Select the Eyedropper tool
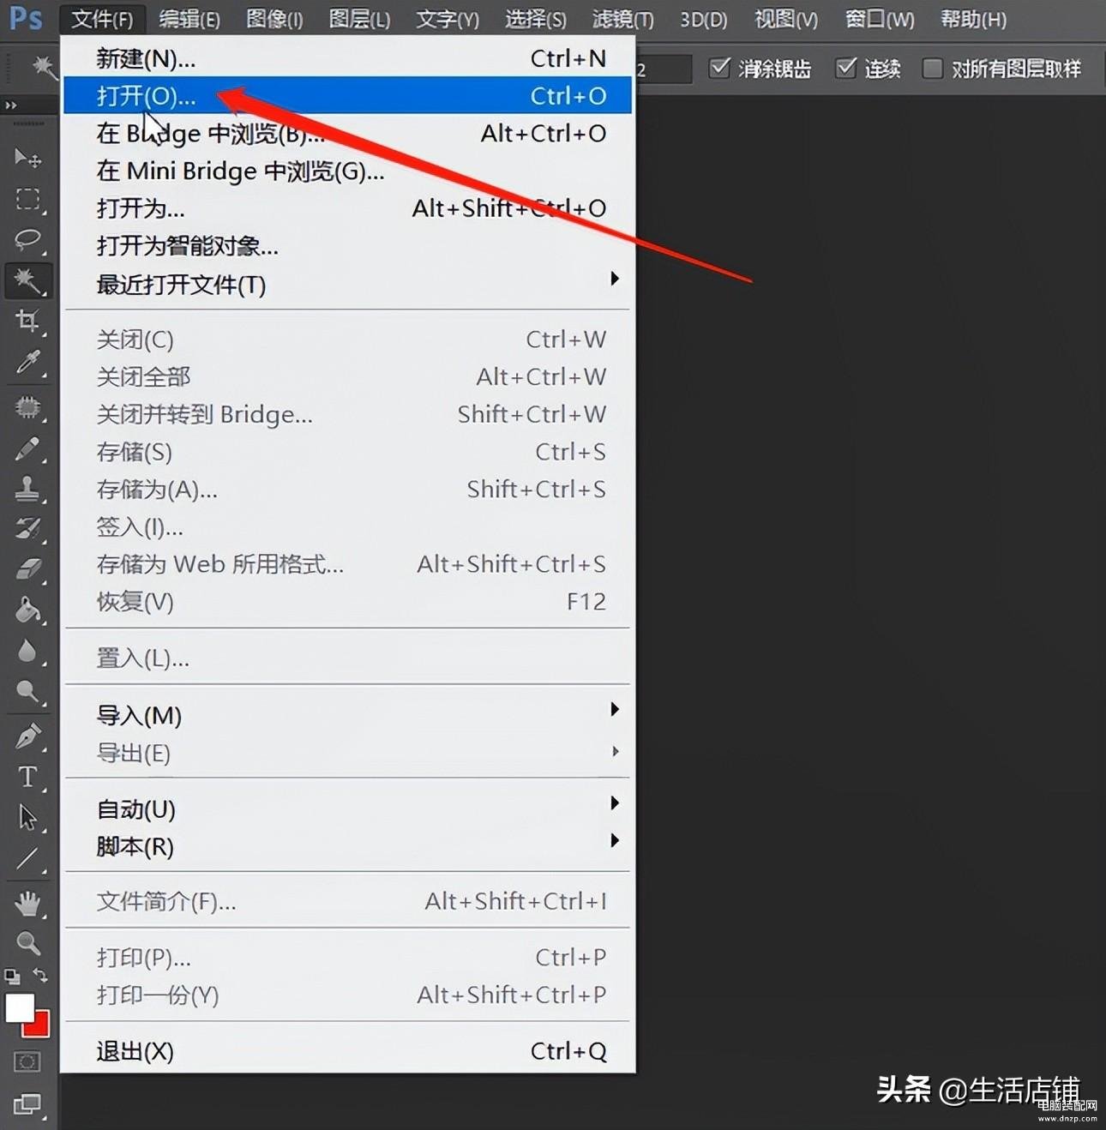The width and height of the screenshot is (1106, 1130). click(27, 363)
